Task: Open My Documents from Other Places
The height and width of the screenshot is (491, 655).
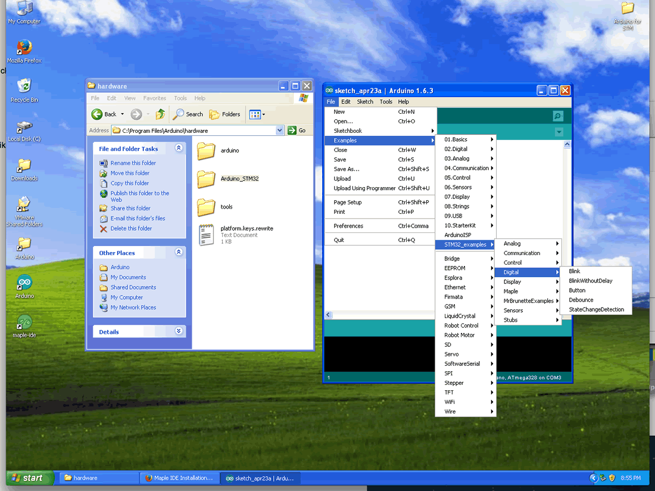Action: click(x=128, y=277)
